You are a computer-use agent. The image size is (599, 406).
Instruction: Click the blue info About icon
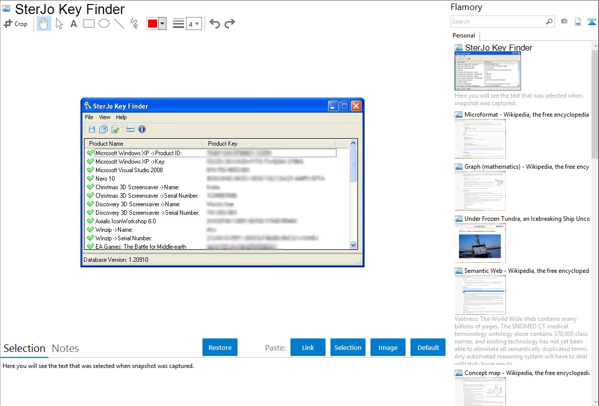coord(141,129)
